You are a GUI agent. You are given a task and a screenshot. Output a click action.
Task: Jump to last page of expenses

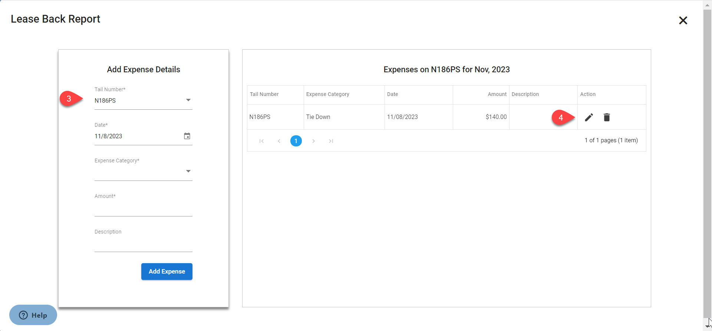(331, 141)
